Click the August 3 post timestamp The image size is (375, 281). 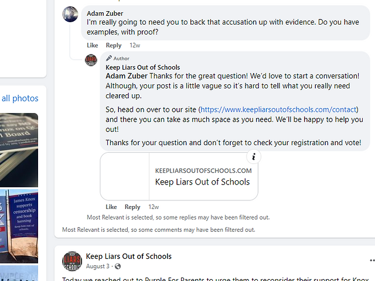(x=98, y=266)
